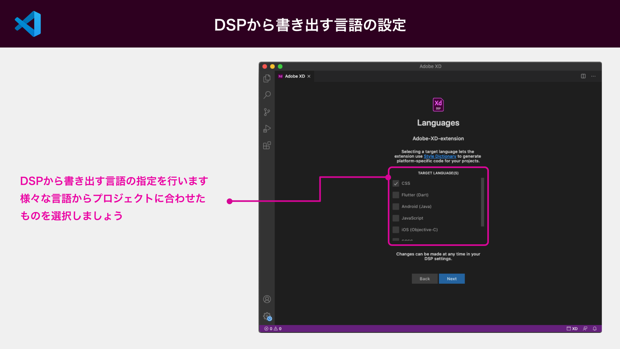Open the Explorer icon in activity bar
620x349 pixels.
267,79
